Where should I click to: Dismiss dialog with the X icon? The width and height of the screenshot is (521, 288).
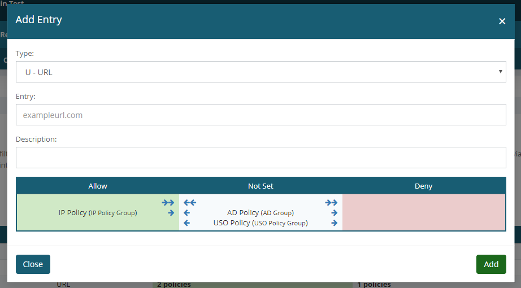(x=502, y=21)
